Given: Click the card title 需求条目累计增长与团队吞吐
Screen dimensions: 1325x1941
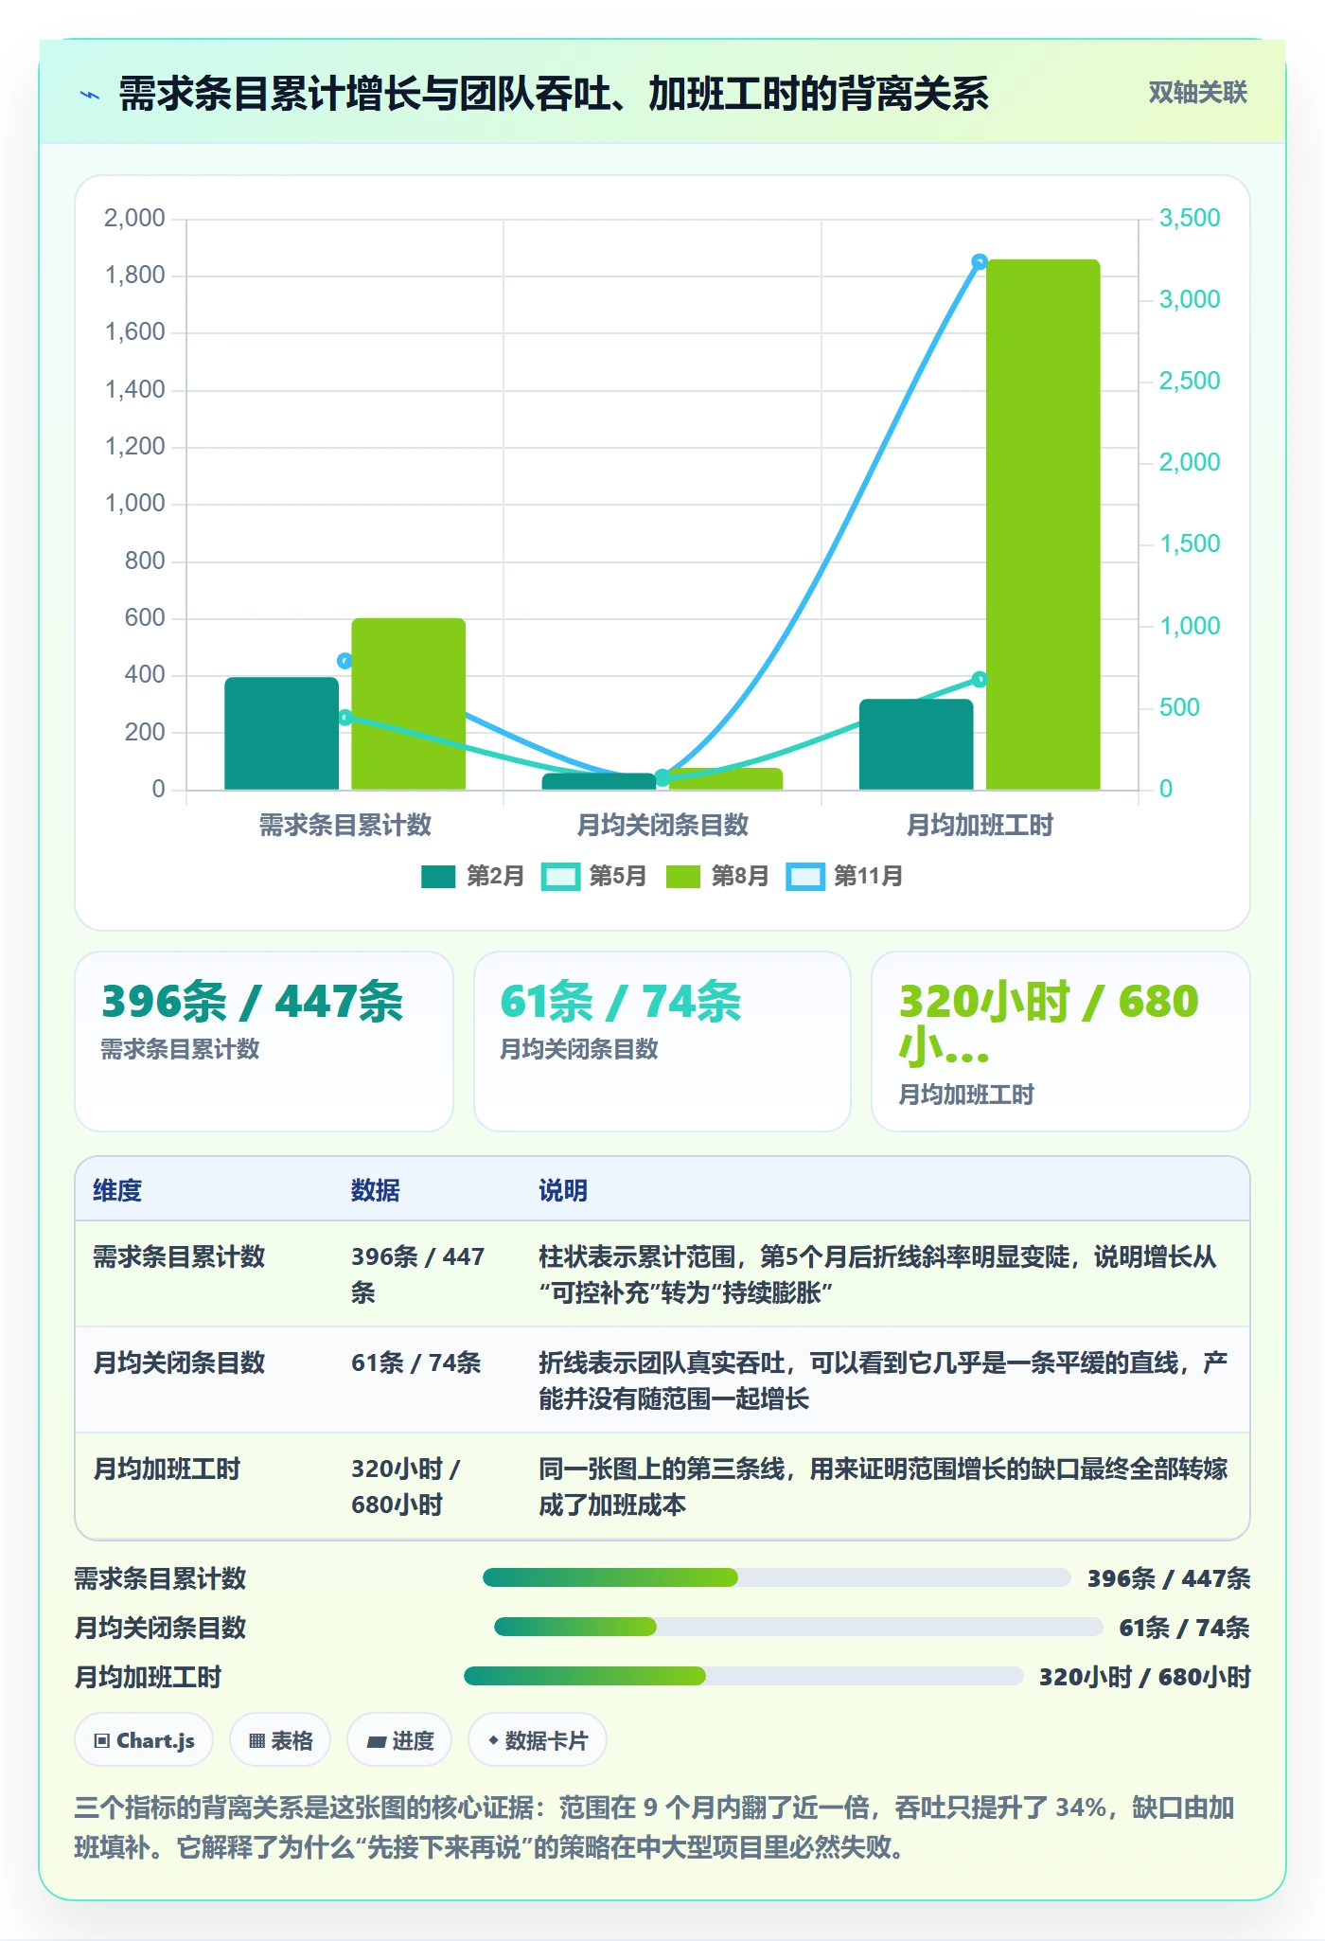Looking at the screenshot, I should coord(554,94).
